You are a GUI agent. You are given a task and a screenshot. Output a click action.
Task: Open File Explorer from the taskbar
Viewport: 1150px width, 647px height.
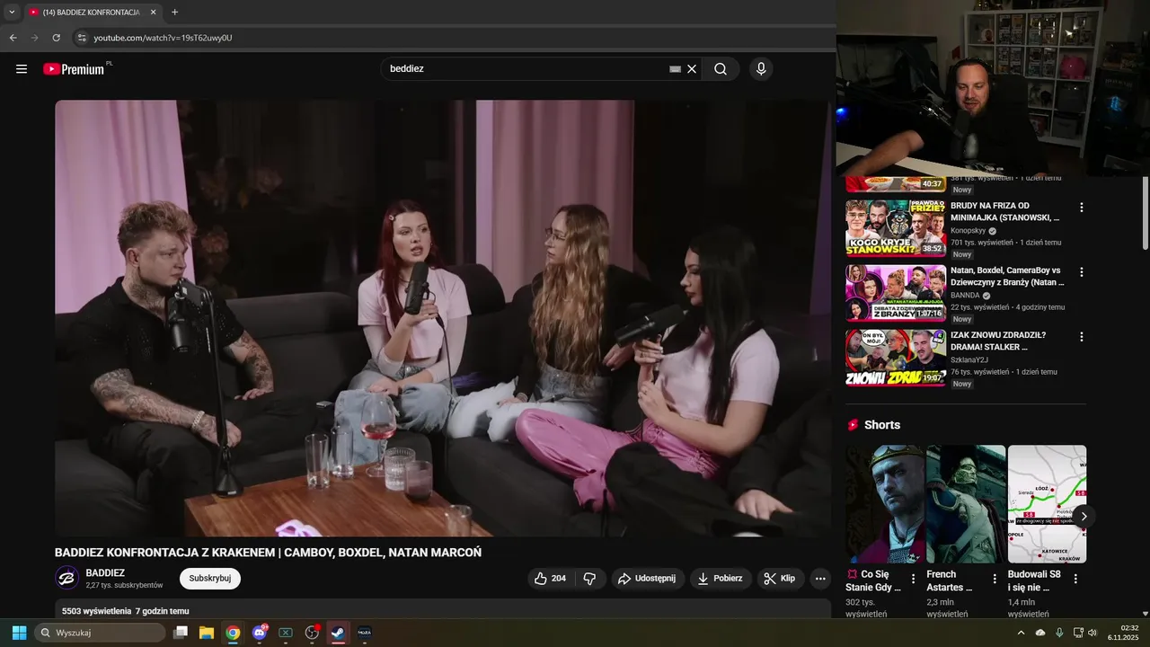click(207, 633)
